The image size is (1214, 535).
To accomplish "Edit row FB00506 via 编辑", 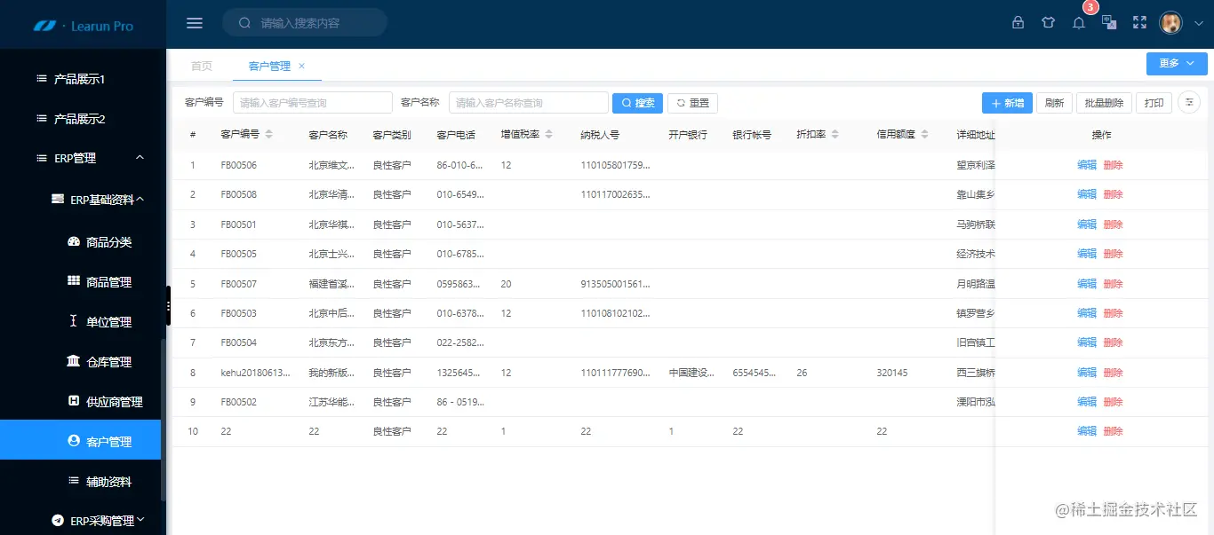I will click(1087, 165).
